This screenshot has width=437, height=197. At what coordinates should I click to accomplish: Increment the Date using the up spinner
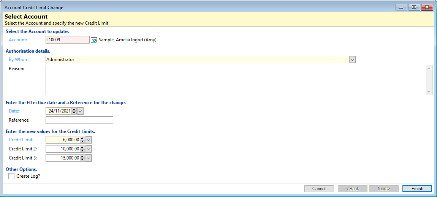[74, 109]
